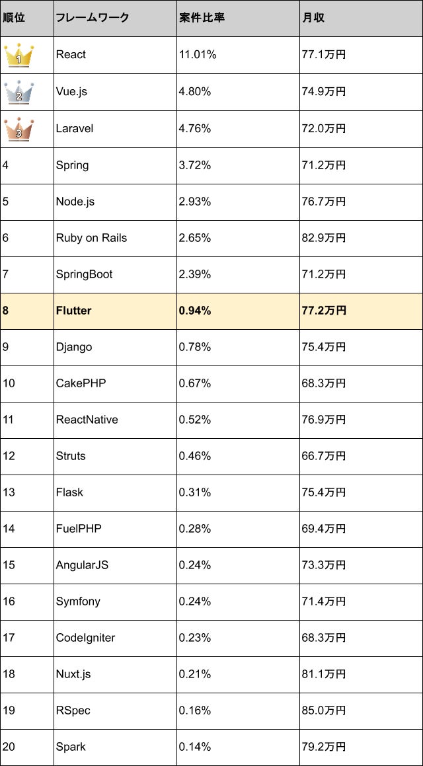The height and width of the screenshot is (766, 423).
Task: Select the 11.01% ratio cell
Action: (x=238, y=56)
